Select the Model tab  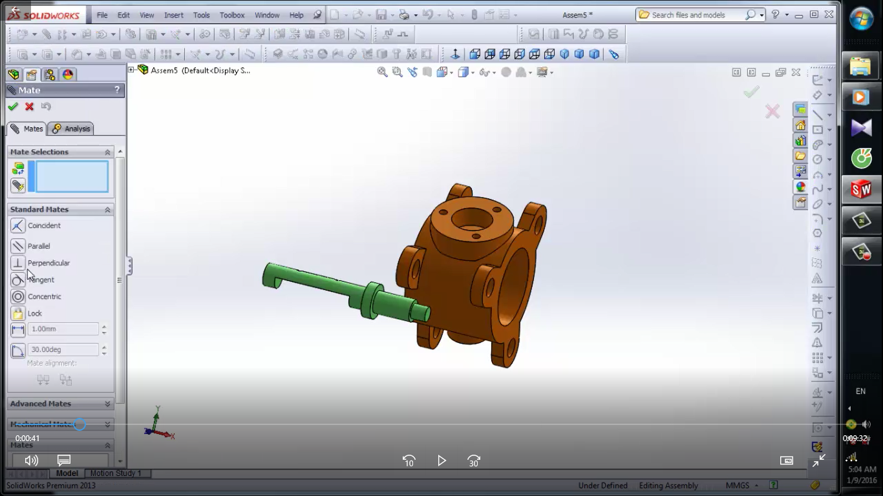click(x=67, y=473)
